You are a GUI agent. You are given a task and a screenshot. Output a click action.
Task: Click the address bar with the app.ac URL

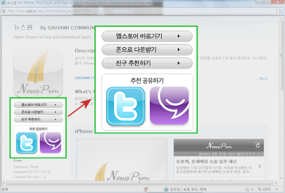click(x=139, y=11)
